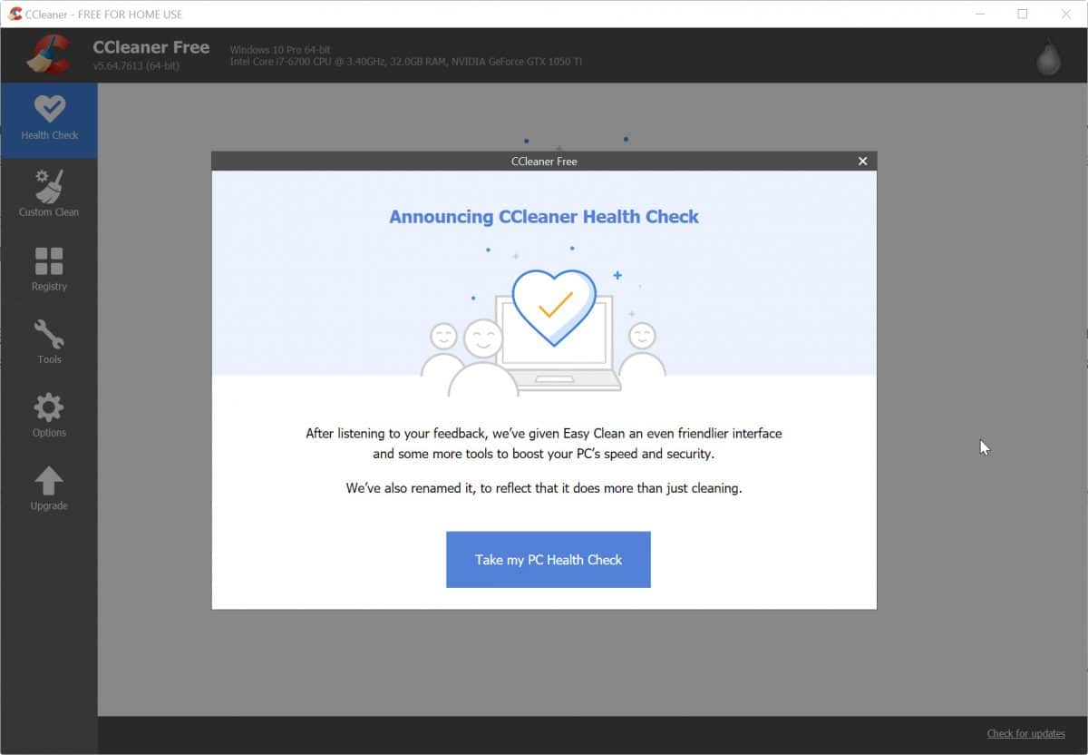Minimize the CCleaner window
The image size is (1088, 755).
click(x=980, y=14)
